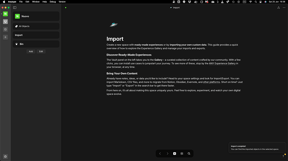
Task: Click the Bring Your Own Content heading
Action: pyautogui.click(x=122, y=73)
